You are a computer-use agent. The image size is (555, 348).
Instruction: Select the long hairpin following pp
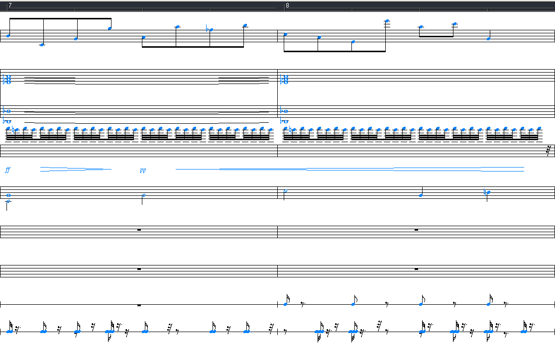click(x=349, y=170)
